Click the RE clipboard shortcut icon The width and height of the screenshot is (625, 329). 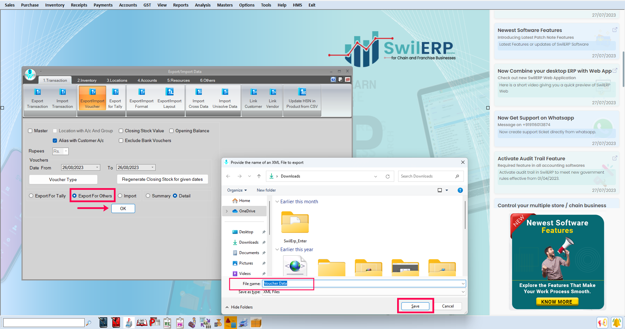click(x=167, y=322)
